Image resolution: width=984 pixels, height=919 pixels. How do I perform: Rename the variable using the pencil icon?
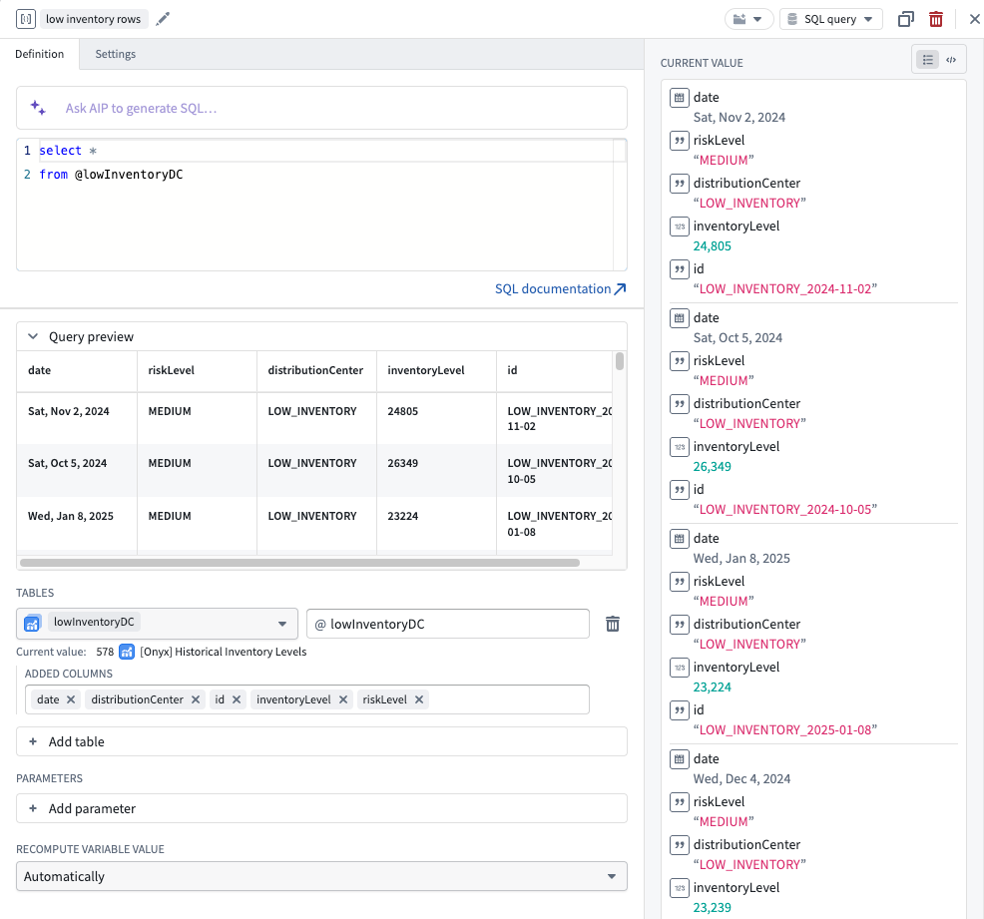pos(163,19)
